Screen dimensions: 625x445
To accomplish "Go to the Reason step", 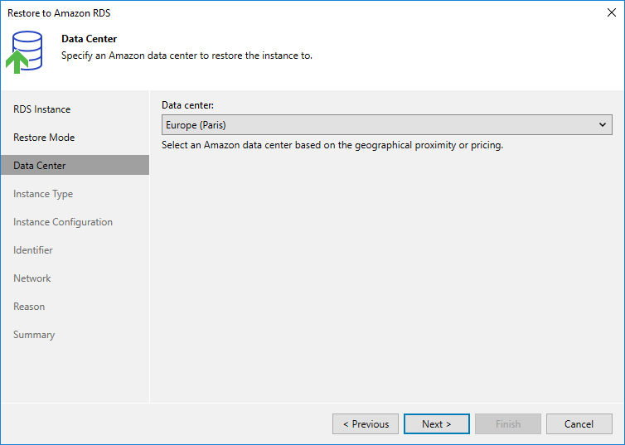I will [29, 307].
